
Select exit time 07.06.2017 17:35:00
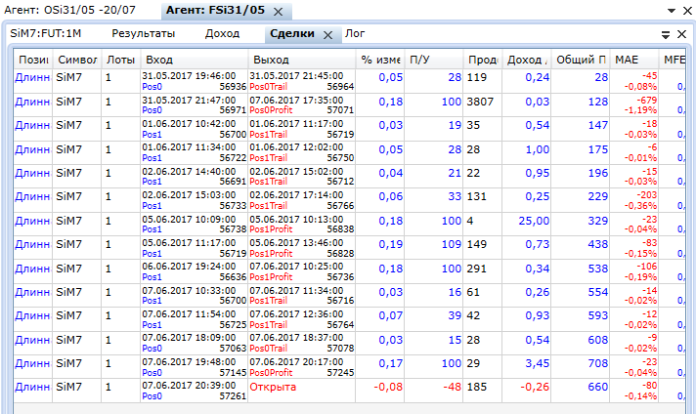pyautogui.click(x=296, y=101)
